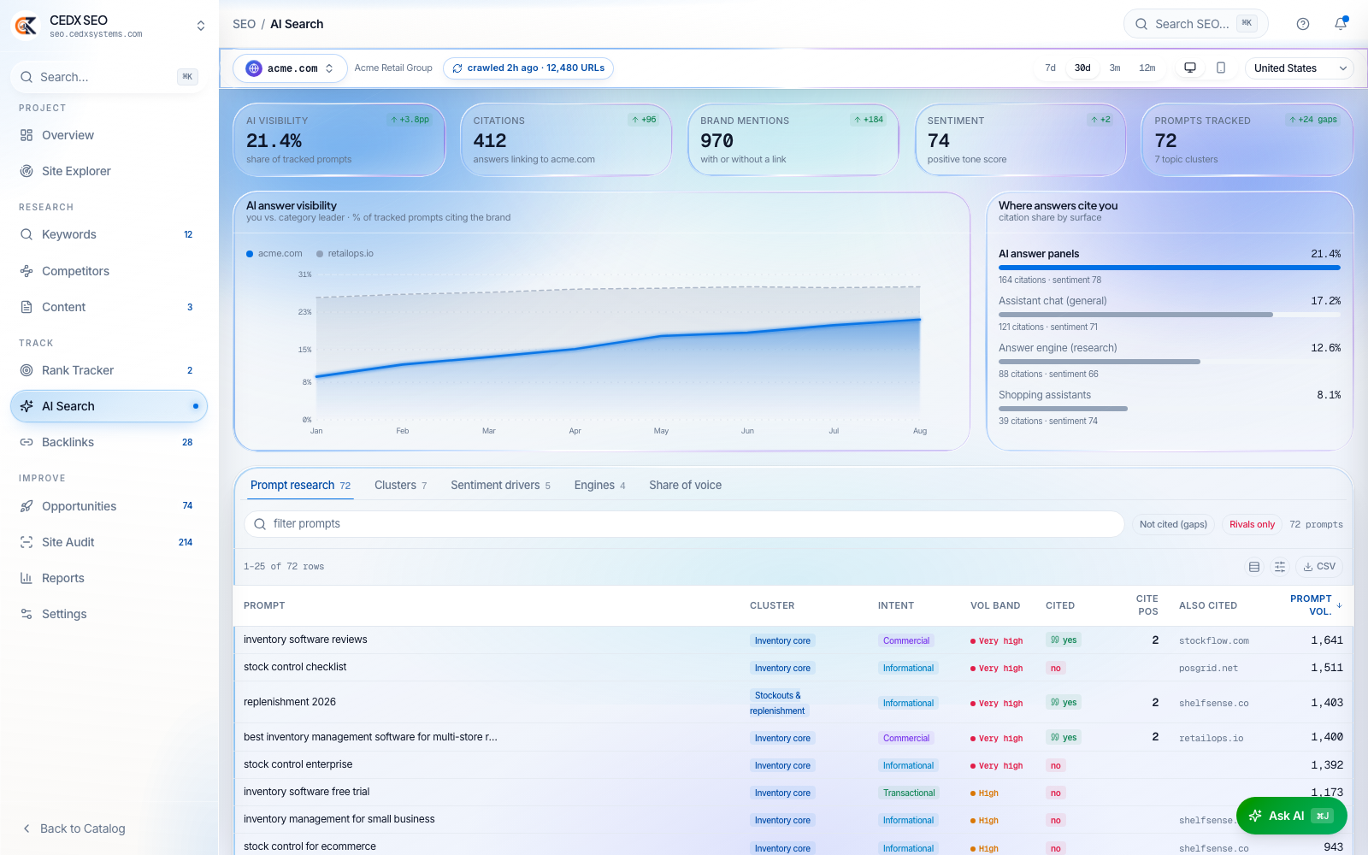Select the 3m time range
The image size is (1368, 855).
point(1115,68)
